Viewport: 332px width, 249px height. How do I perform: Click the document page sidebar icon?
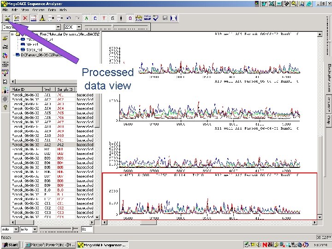(5, 82)
